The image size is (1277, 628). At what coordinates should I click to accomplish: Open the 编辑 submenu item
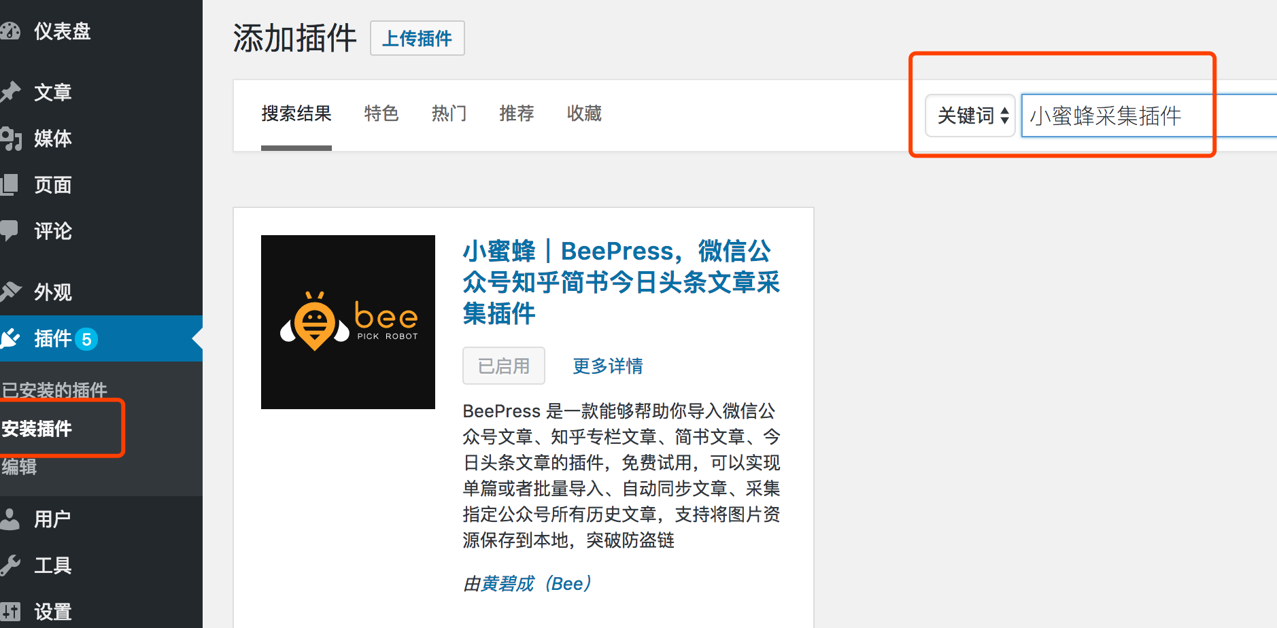19,467
